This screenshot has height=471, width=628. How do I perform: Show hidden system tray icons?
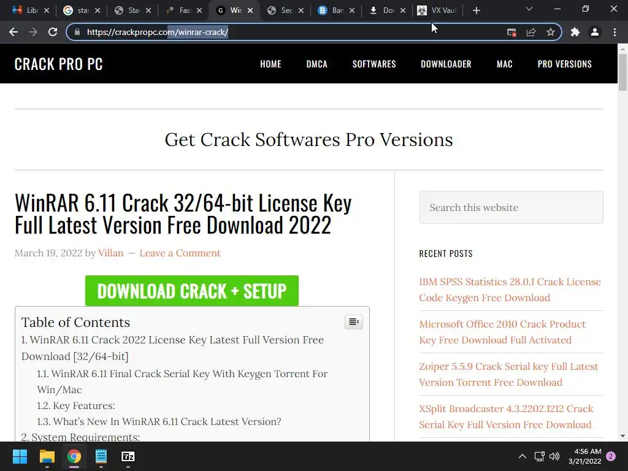523,456
